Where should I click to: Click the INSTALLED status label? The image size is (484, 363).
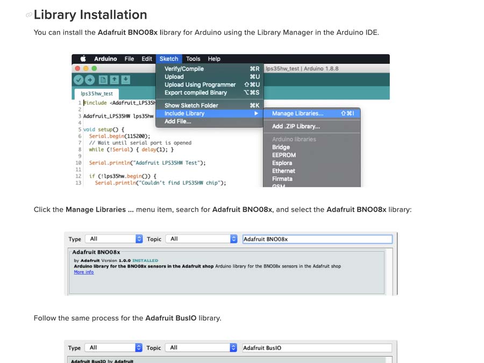click(145, 260)
